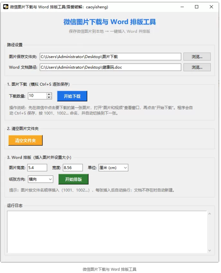Click the 下载数量 number field
Screen dimensions: 221x273
(x=37, y=96)
